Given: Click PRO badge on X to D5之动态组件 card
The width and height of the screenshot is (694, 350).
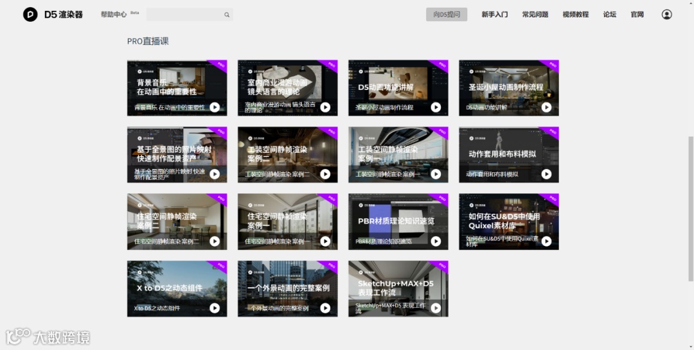Looking at the screenshot, I should 220,265.
